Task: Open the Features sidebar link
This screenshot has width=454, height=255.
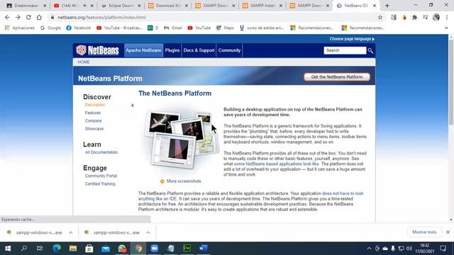Action: coord(93,113)
